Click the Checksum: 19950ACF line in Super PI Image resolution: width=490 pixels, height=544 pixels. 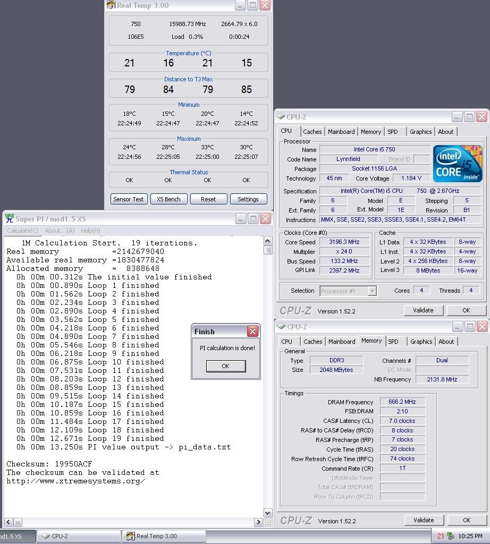click(x=49, y=464)
